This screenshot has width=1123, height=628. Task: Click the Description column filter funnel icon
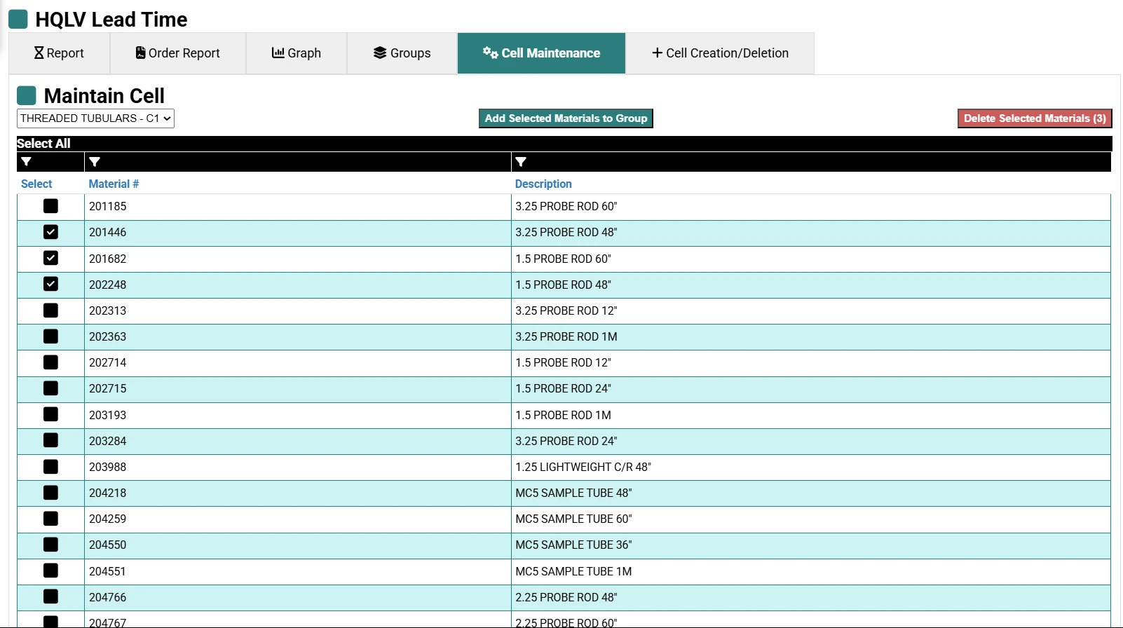coord(521,162)
